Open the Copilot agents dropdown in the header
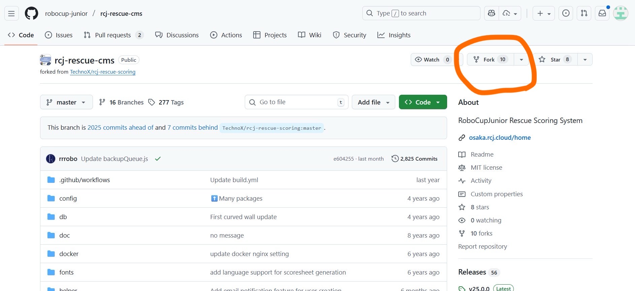Viewport: 635px width, 291px height. click(510, 13)
